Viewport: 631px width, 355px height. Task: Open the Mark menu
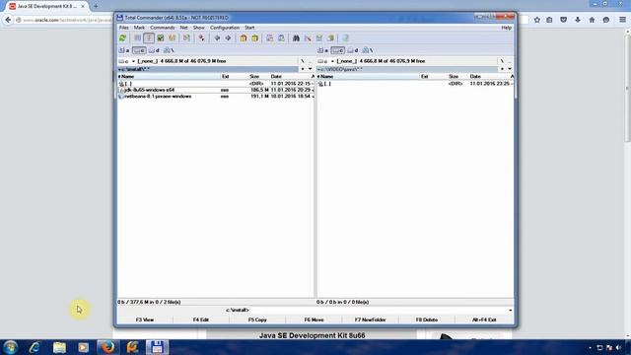139,28
